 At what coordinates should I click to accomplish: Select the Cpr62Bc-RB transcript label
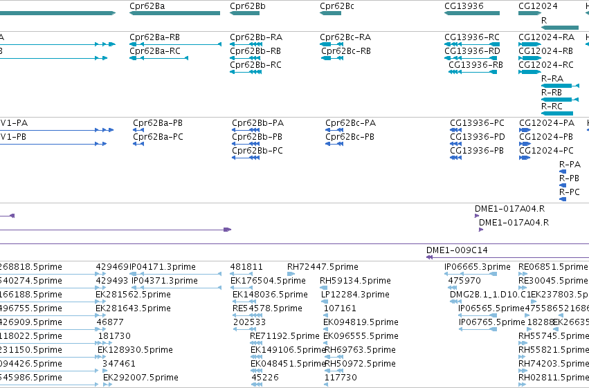pyautogui.click(x=346, y=51)
